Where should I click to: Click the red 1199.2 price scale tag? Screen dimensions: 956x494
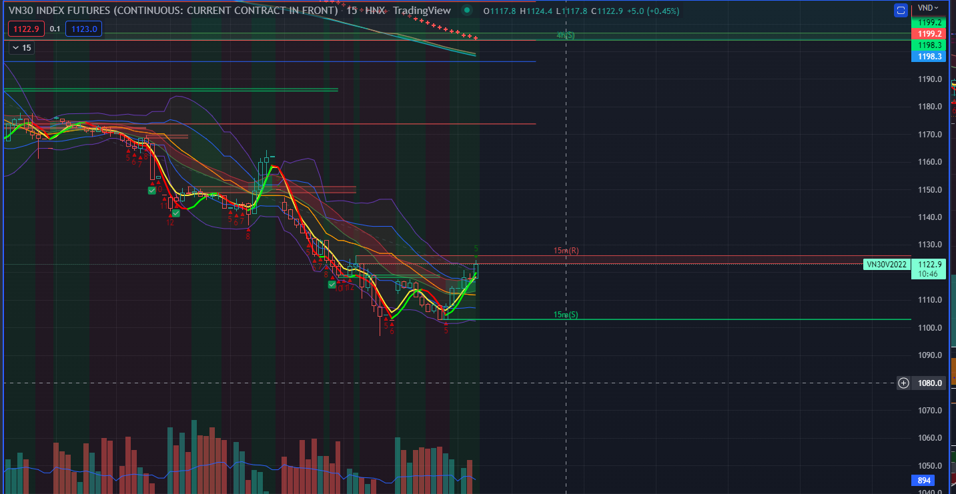pyautogui.click(x=929, y=33)
